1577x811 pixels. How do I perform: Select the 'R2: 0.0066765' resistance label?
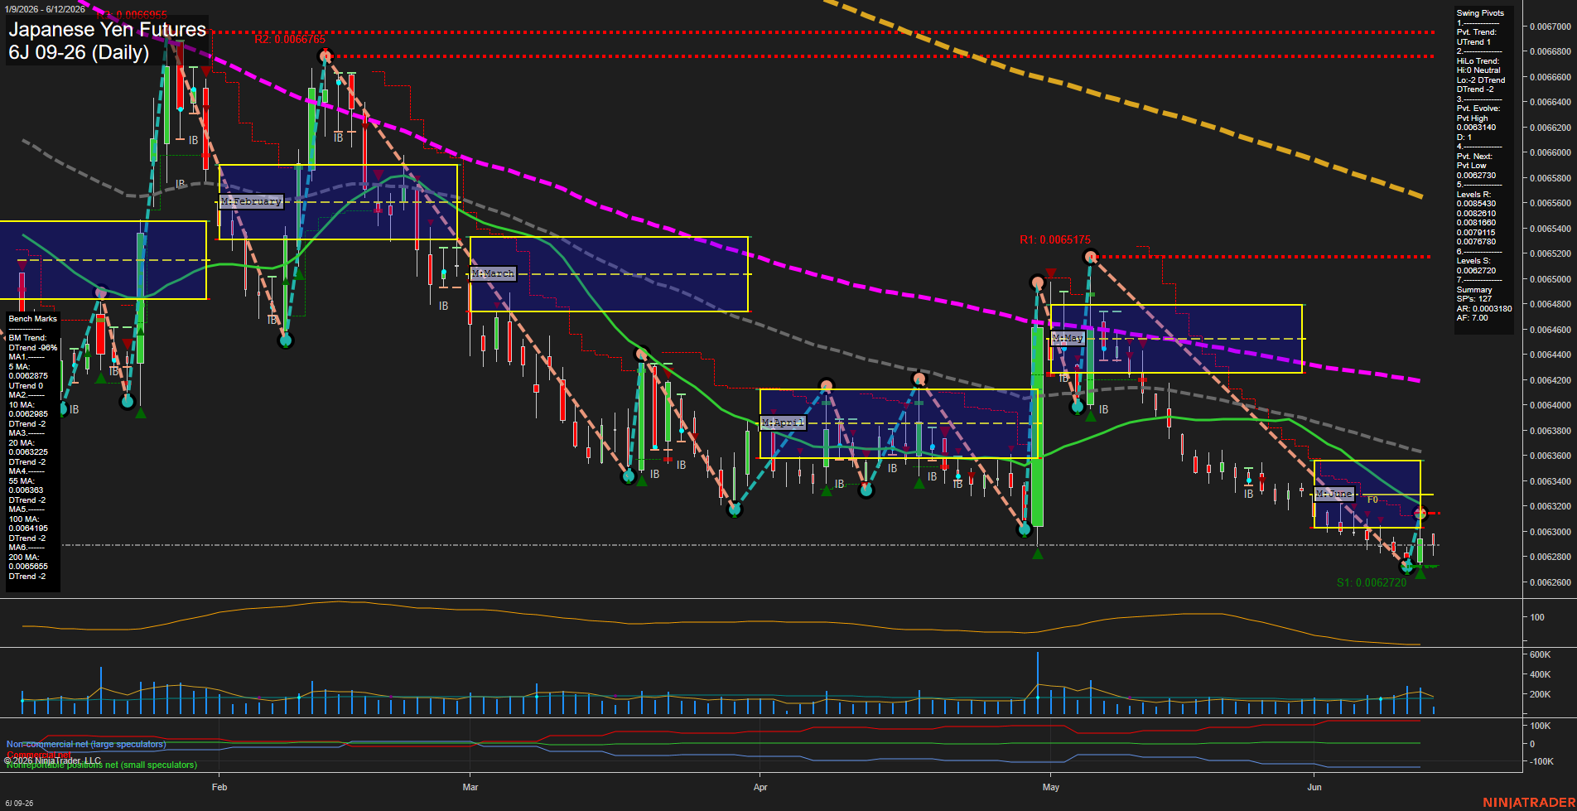point(290,40)
